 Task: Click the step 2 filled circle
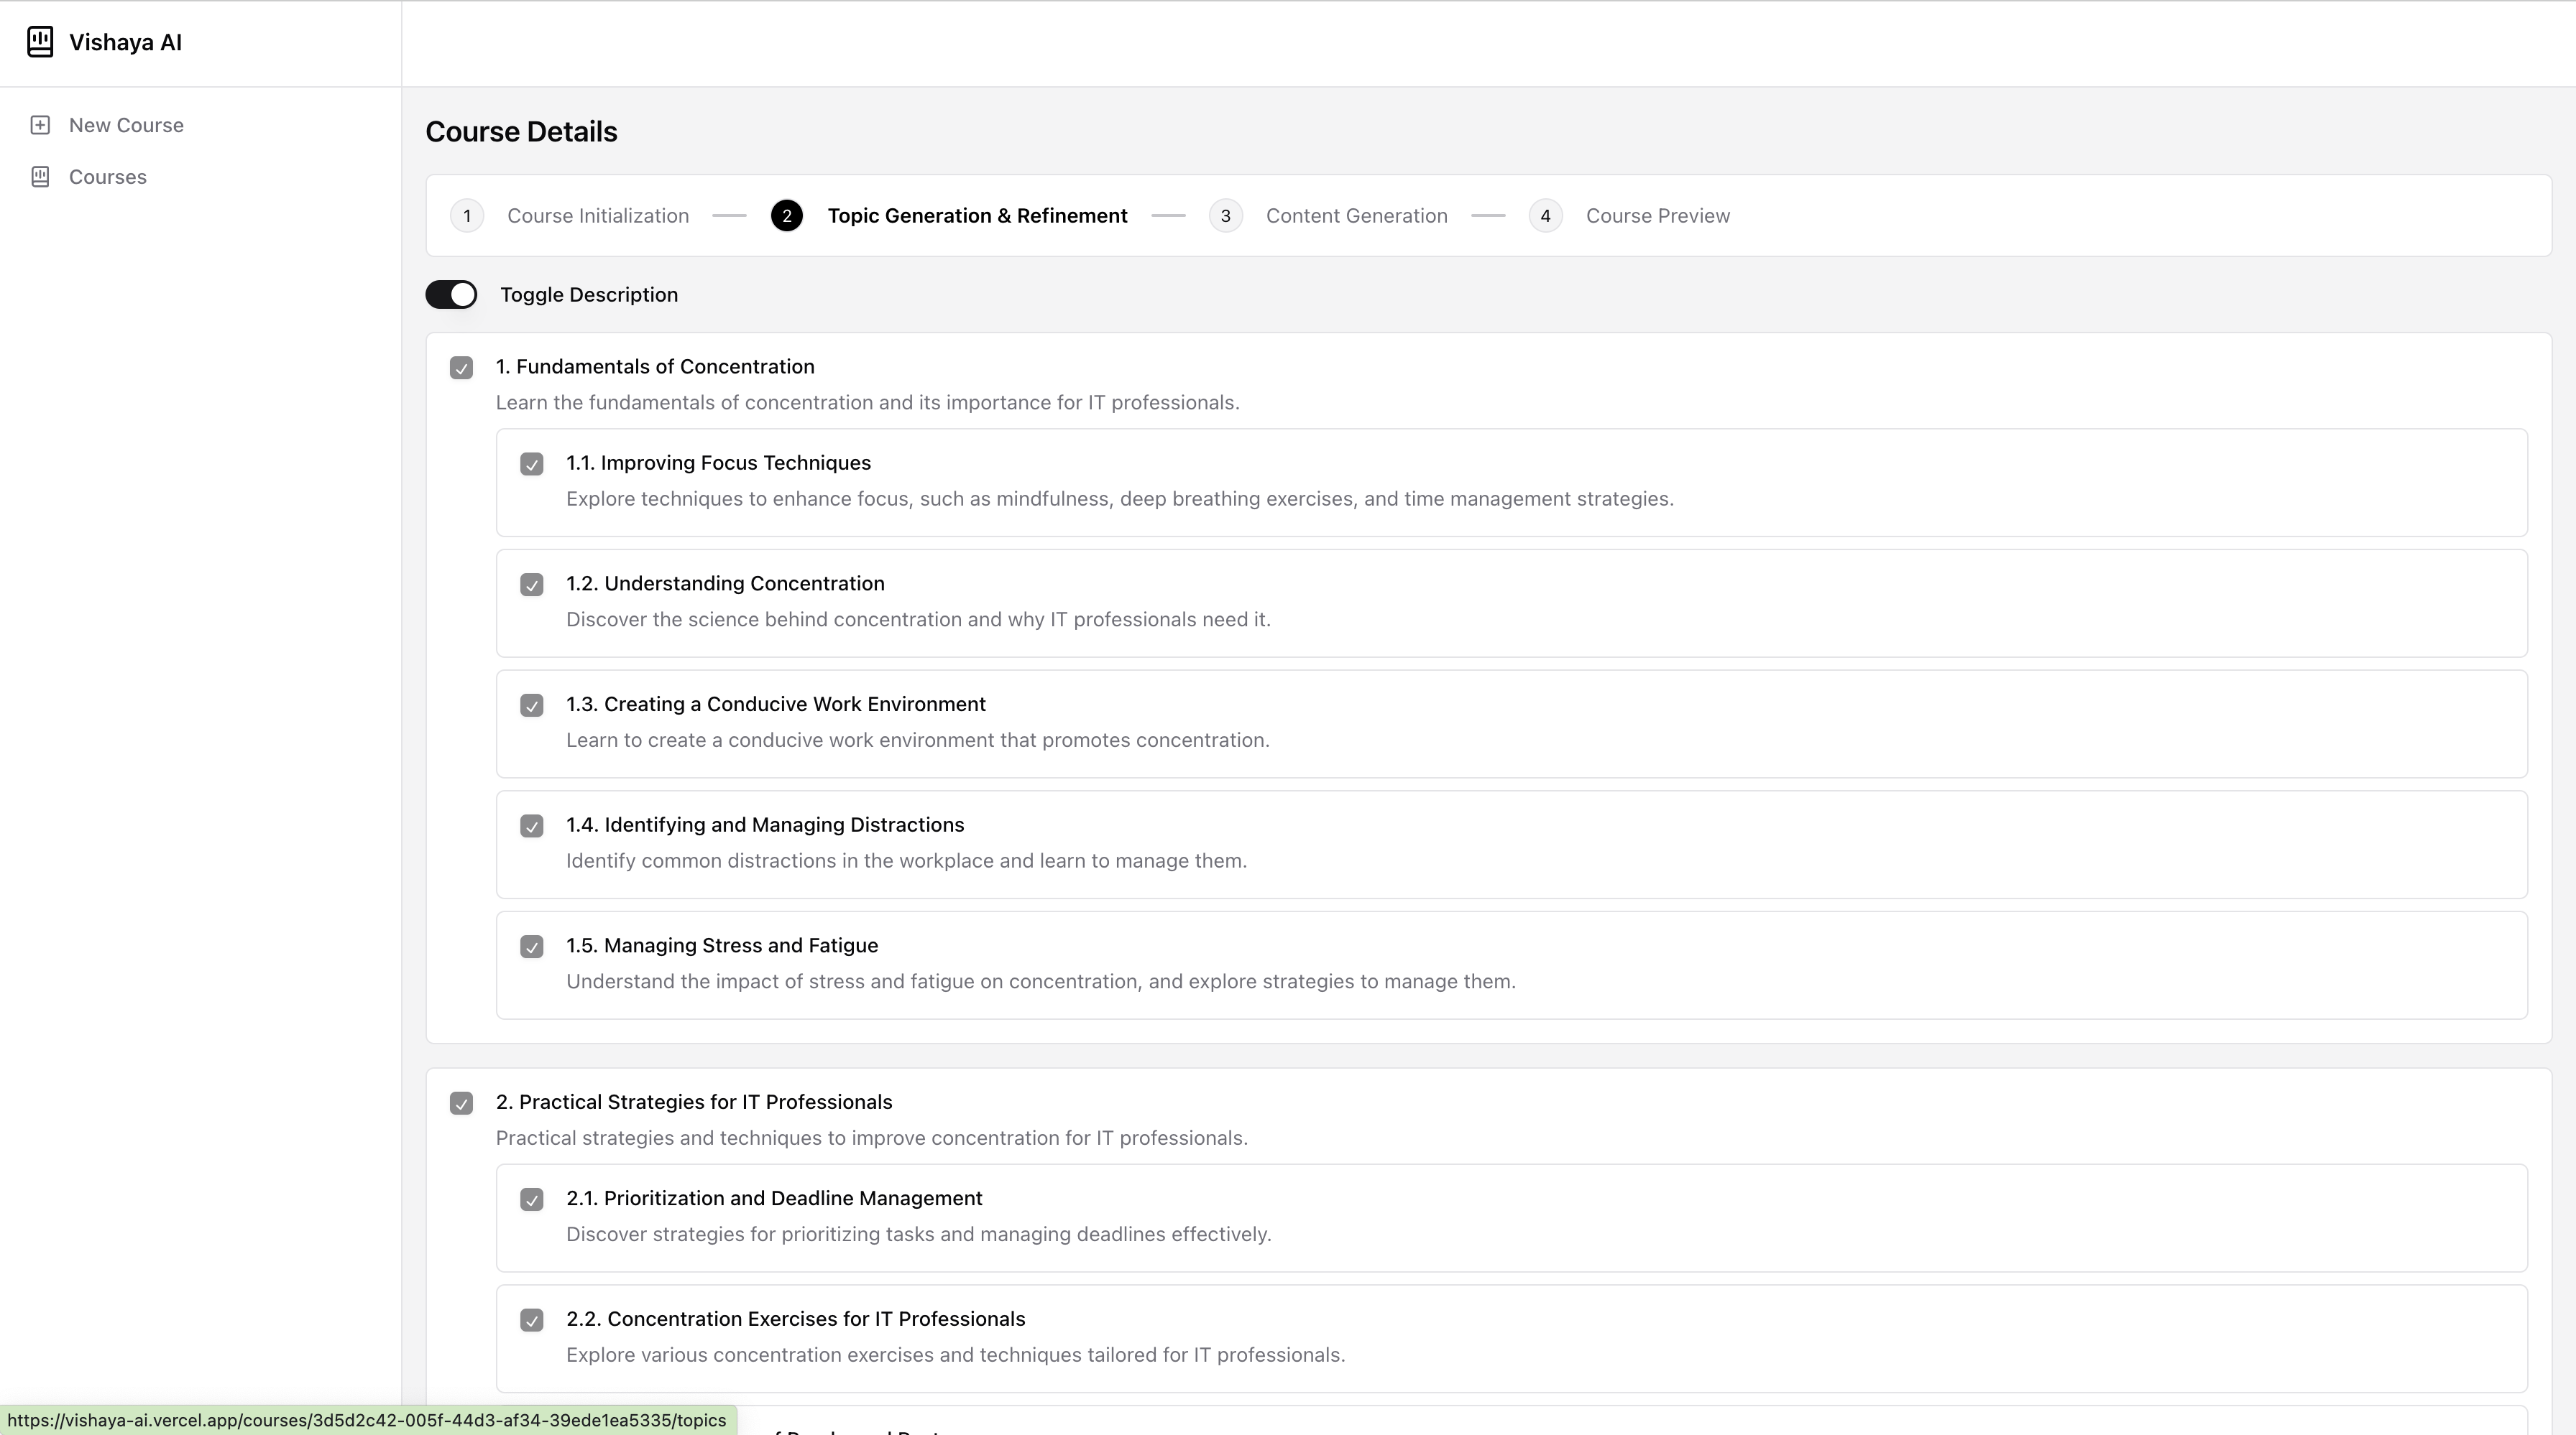pyautogui.click(x=787, y=216)
